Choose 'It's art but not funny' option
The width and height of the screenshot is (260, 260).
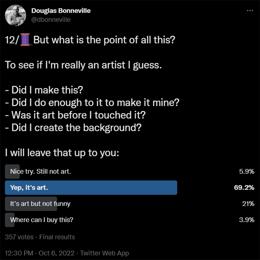click(x=40, y=204)
